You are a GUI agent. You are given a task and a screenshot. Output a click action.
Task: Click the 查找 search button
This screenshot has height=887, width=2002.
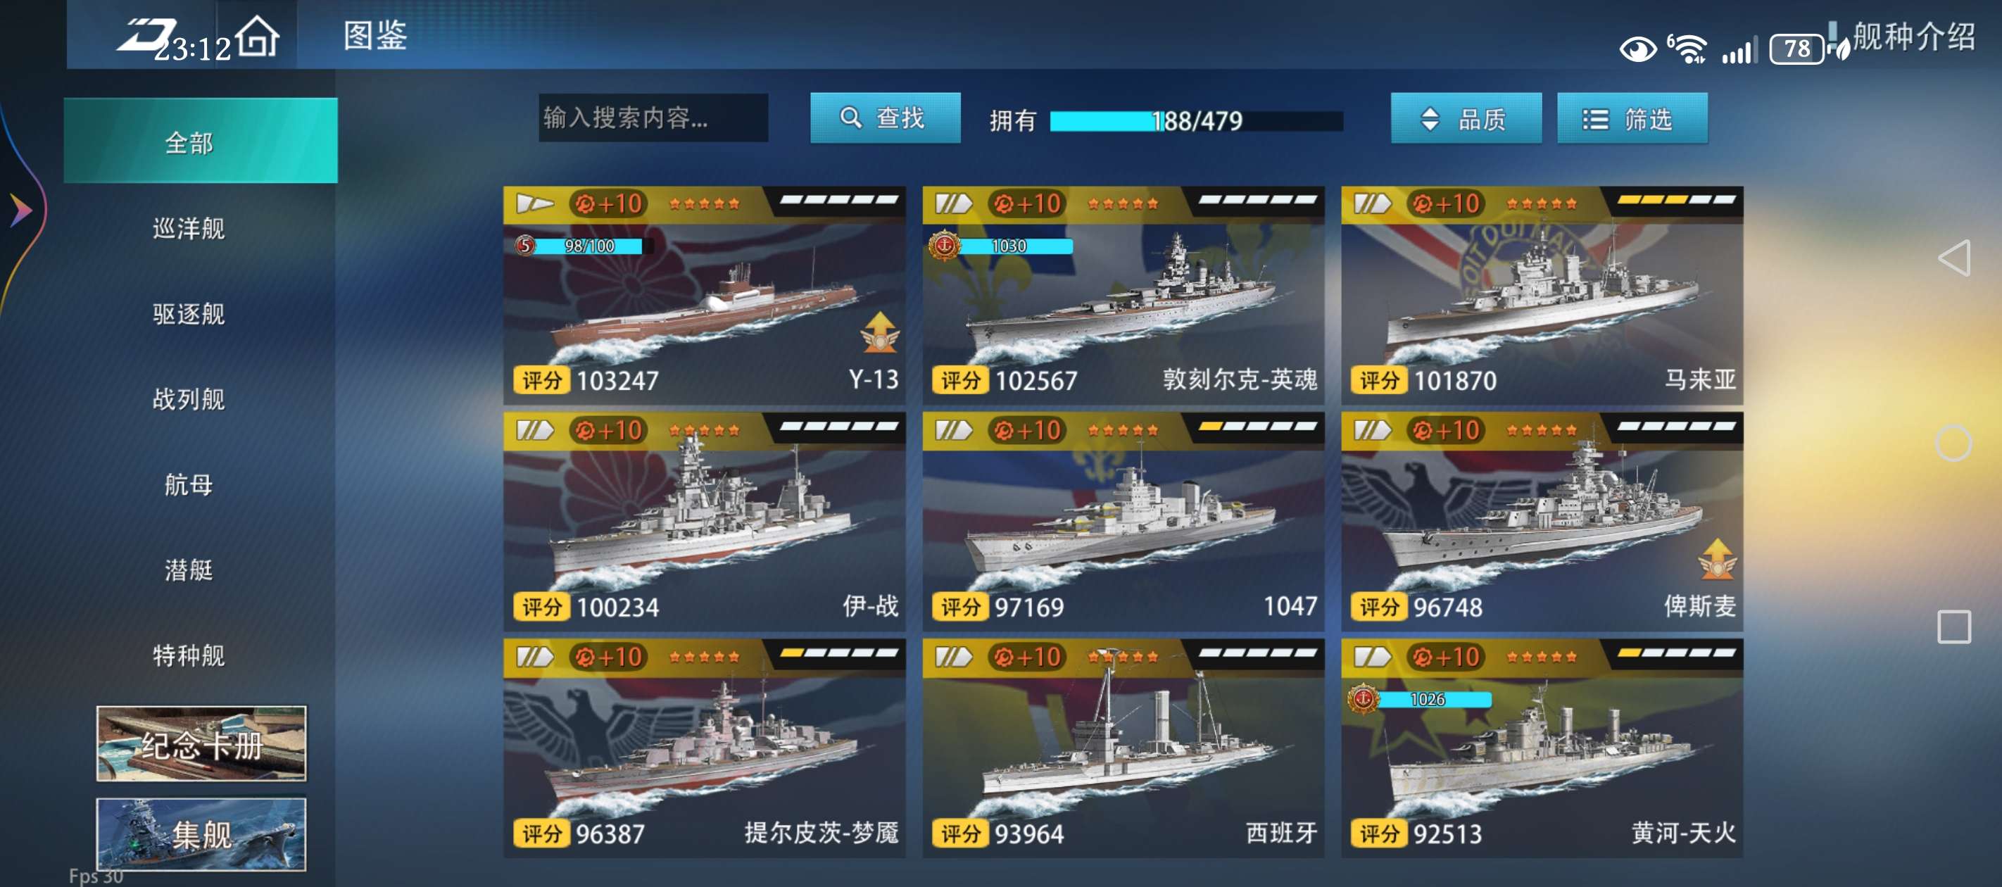tap(885, 118)
